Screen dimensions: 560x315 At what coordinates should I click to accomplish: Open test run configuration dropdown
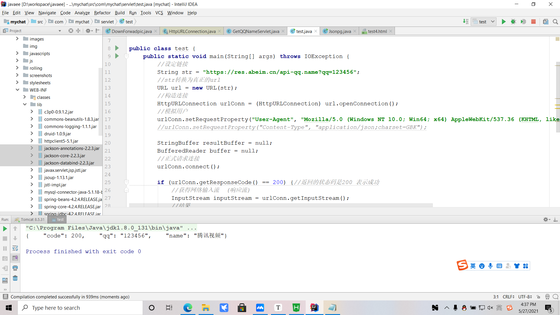[x=484, y=22]
